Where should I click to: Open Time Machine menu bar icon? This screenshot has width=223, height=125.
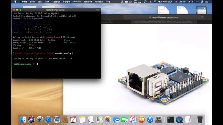[145, 2]
